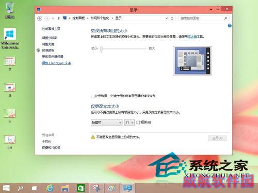258x193 pixels.
Task: Click the active Display settings taskbar icon
Action: (x=127, y=188)
